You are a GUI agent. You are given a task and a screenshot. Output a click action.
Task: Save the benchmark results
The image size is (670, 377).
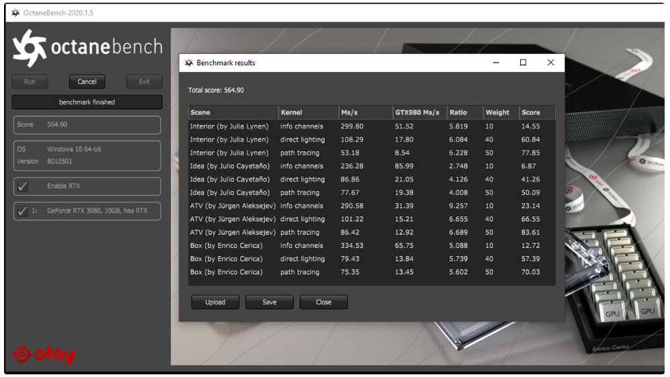[x=269, y=302]
